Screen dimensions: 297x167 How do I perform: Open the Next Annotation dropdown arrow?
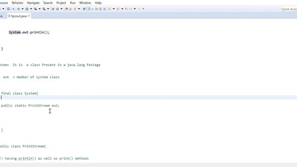[x=114, y=9]
